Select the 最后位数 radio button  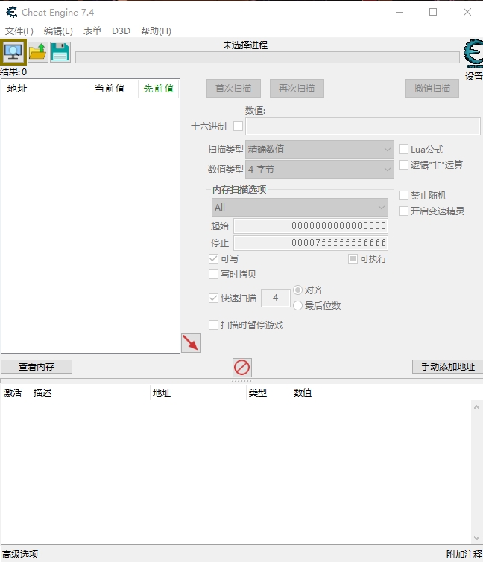pos(298,306)
